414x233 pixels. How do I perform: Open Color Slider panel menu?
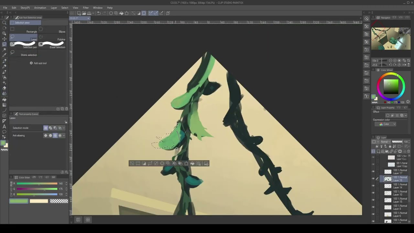tap(11, 177)
